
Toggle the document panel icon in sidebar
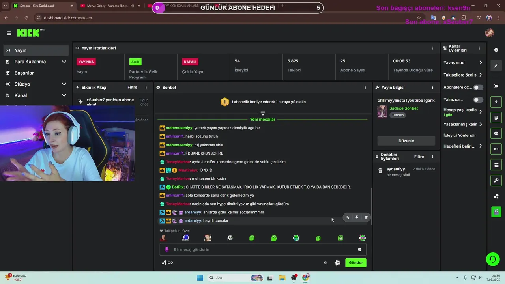[496, 118]
